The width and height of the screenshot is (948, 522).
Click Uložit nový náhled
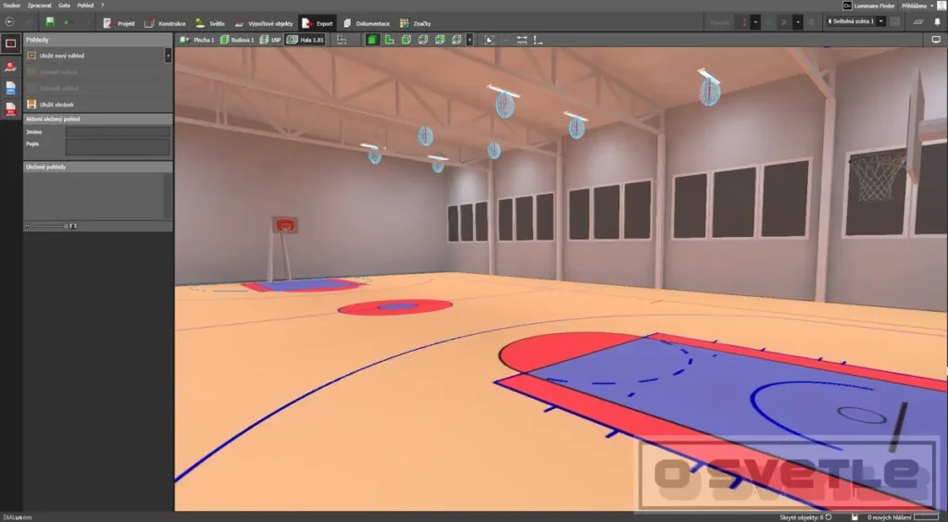pos(56,56)
